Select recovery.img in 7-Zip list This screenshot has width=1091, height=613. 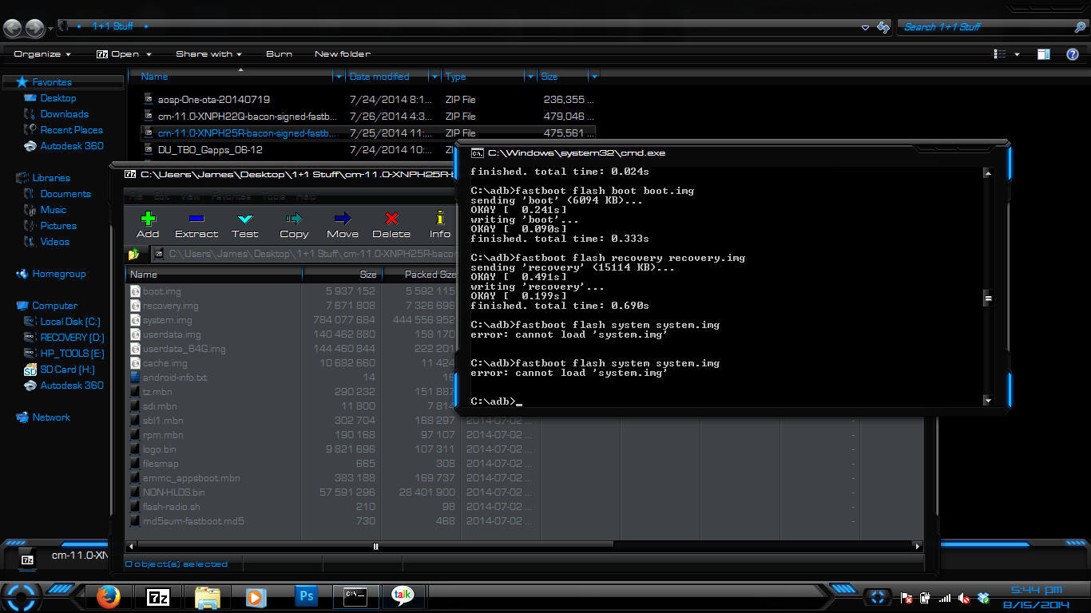(170, 306)
